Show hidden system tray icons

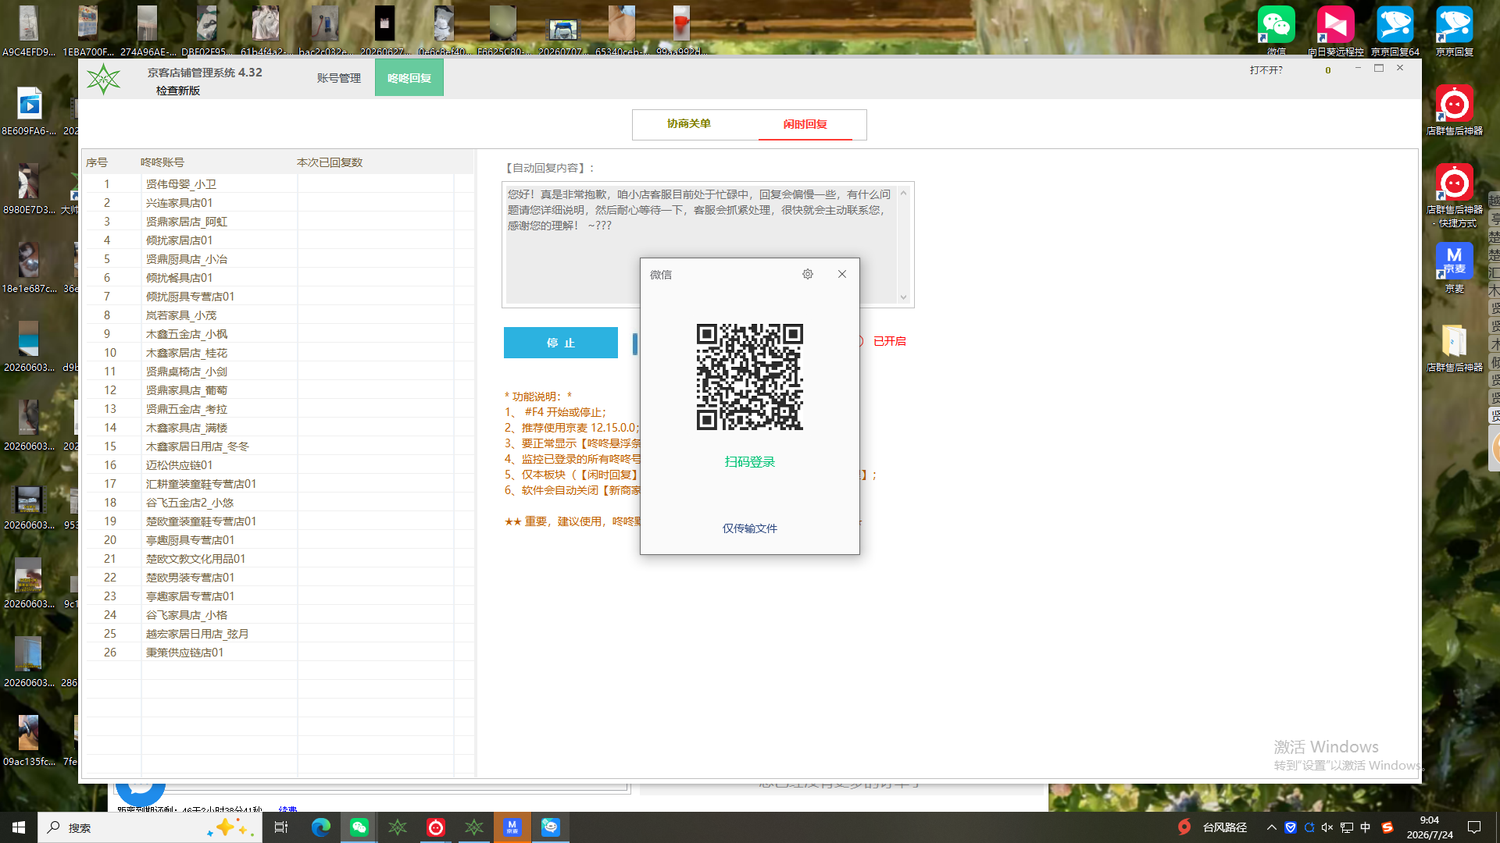1272,827
